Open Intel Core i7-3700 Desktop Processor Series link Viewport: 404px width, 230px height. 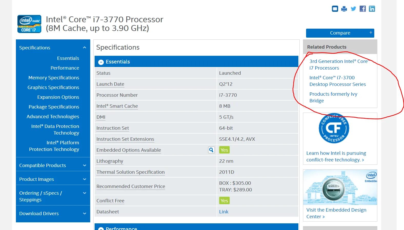[338, 81]
